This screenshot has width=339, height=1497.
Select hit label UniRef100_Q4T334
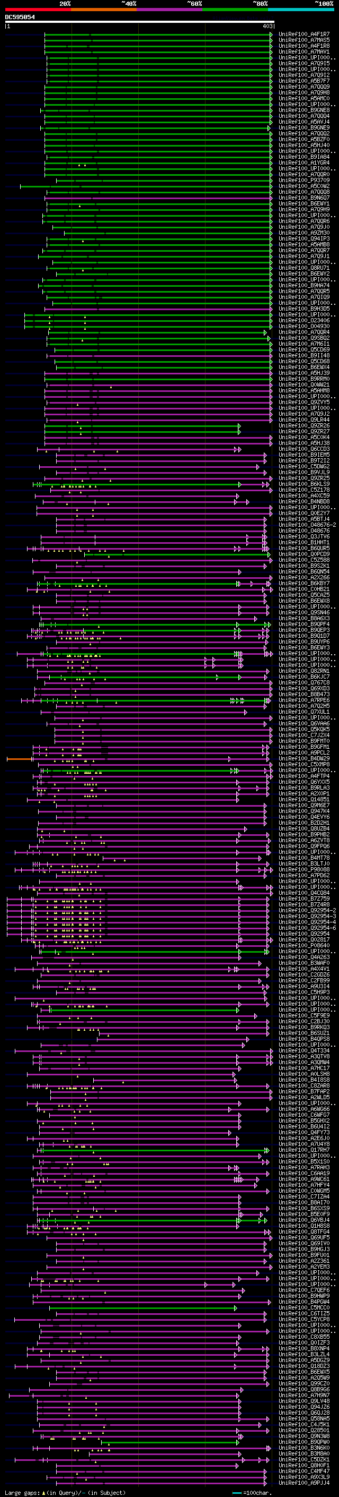(x=304, y=1051)
